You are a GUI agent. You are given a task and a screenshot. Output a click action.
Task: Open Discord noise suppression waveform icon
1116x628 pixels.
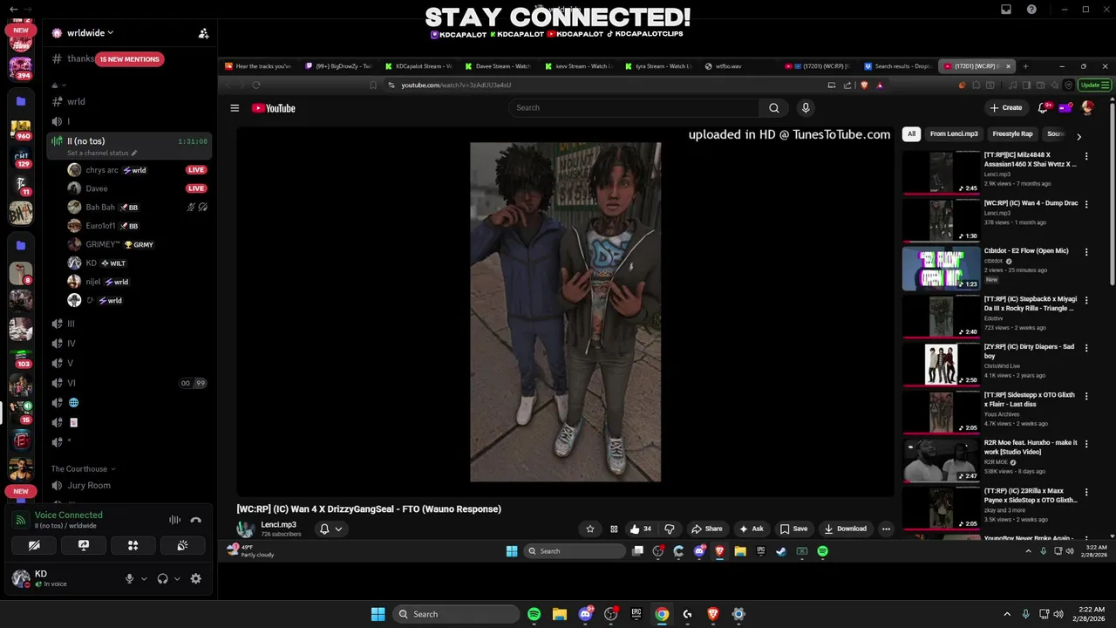click(x=174, y=520)
